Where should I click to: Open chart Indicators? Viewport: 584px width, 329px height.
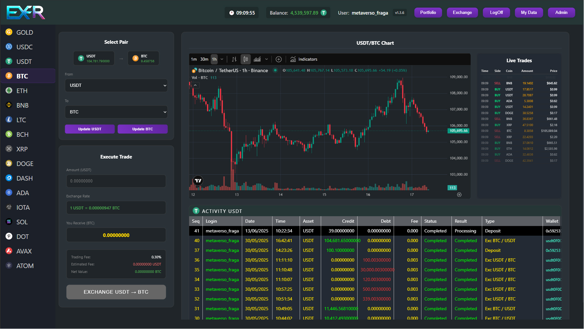pyautogui.click(x=304, y=59)
